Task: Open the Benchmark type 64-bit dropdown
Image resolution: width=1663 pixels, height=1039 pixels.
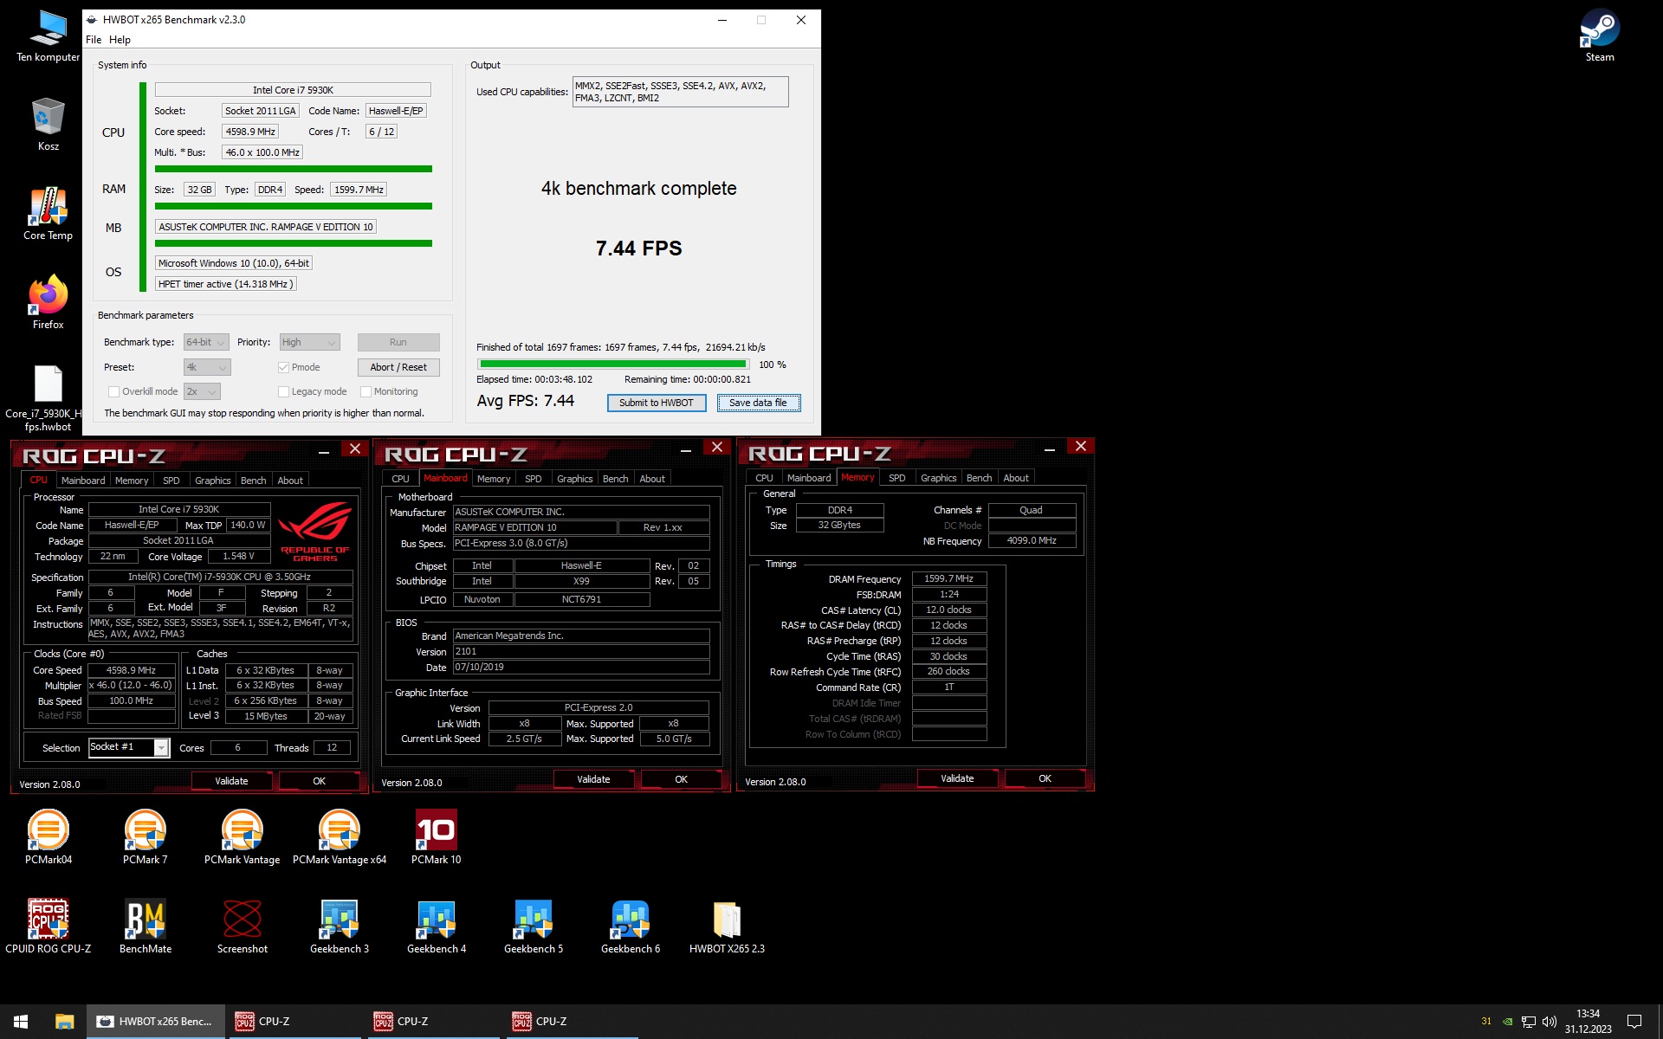Action: tap(206, 342)
